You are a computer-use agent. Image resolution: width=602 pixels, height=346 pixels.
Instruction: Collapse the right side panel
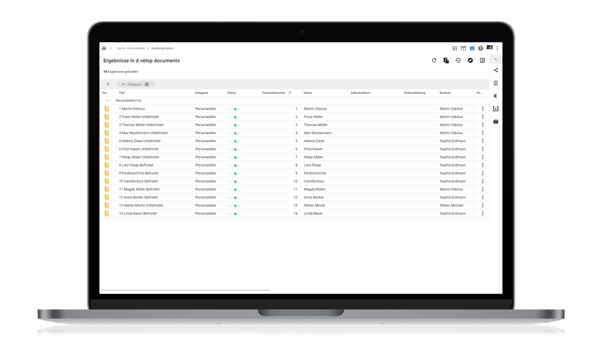pyautogui.click(x=496, y=59)
